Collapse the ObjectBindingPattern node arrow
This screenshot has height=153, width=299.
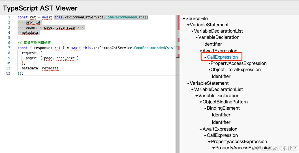(201, 102)
